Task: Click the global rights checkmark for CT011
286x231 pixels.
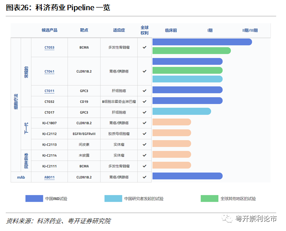Action: tap(144, 91)
